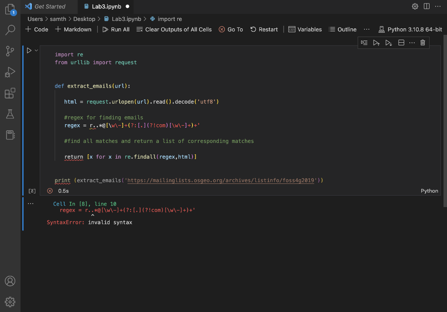Click Lab3.ipynb in the breadcrumb
The height and width of the screenshot is (312, 447).
tap(123, 19)
